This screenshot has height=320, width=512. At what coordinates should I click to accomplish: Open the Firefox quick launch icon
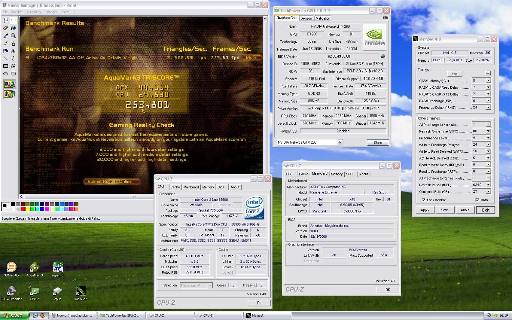tap(43, 315)
